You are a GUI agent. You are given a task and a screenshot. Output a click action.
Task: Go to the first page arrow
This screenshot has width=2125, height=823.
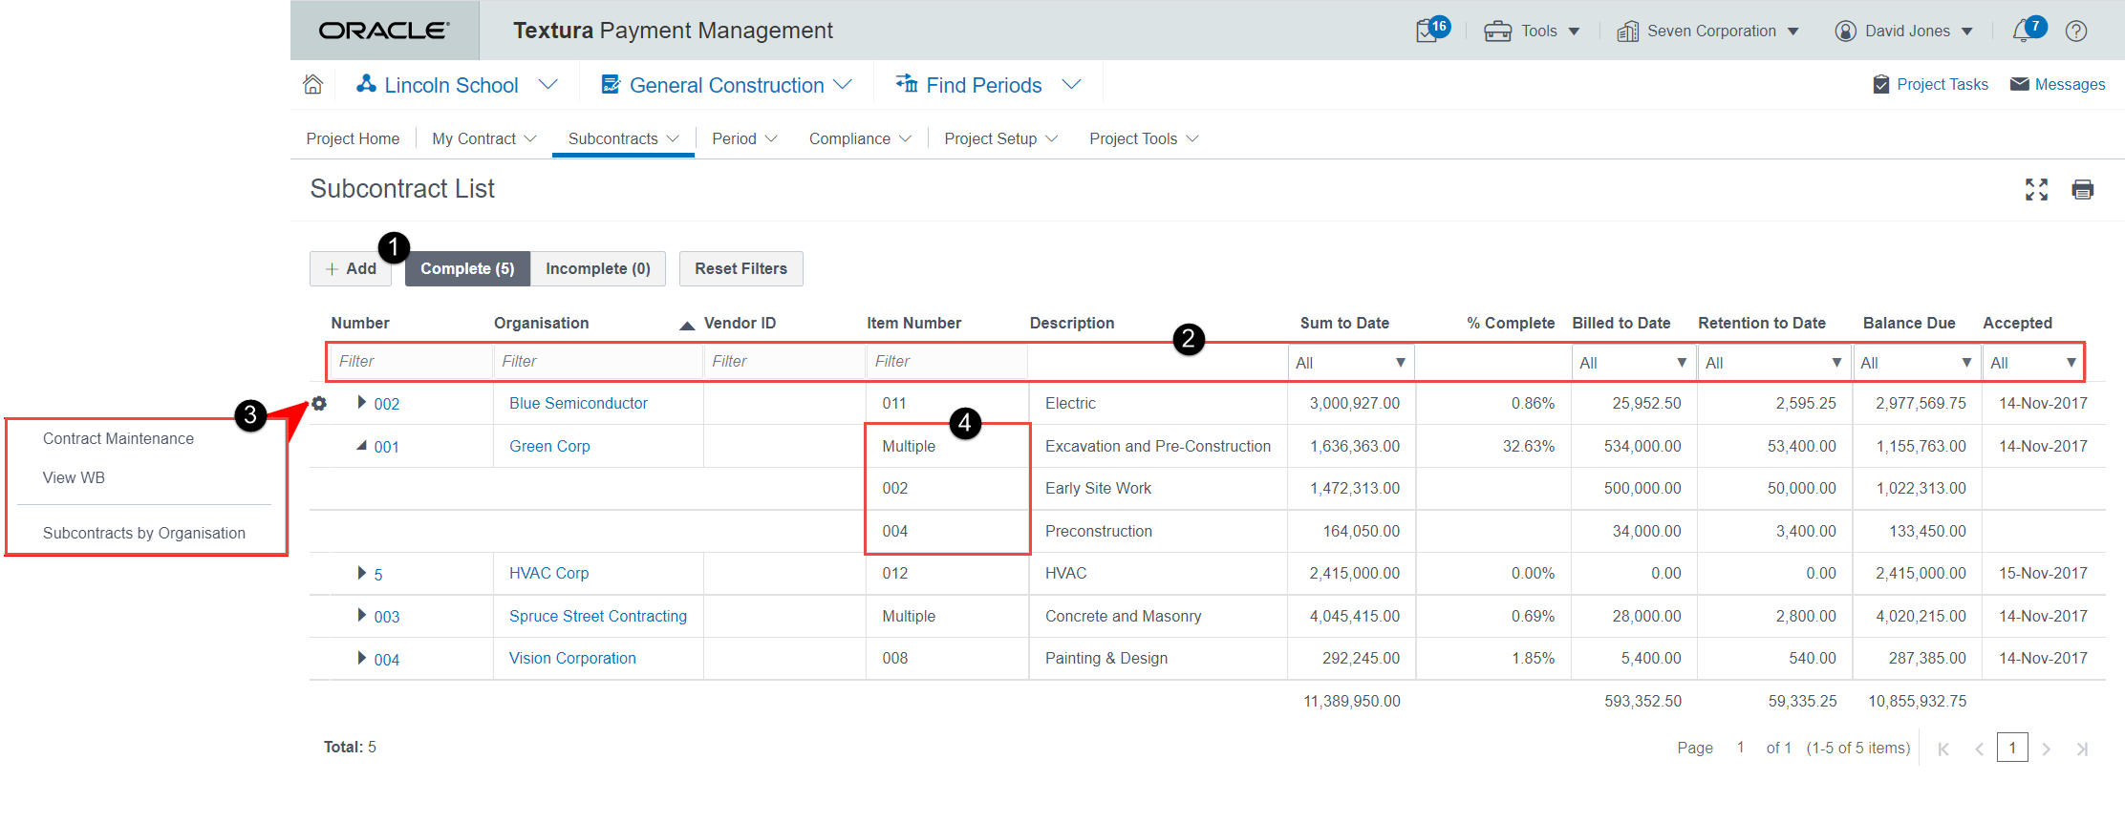point(1943,749)
